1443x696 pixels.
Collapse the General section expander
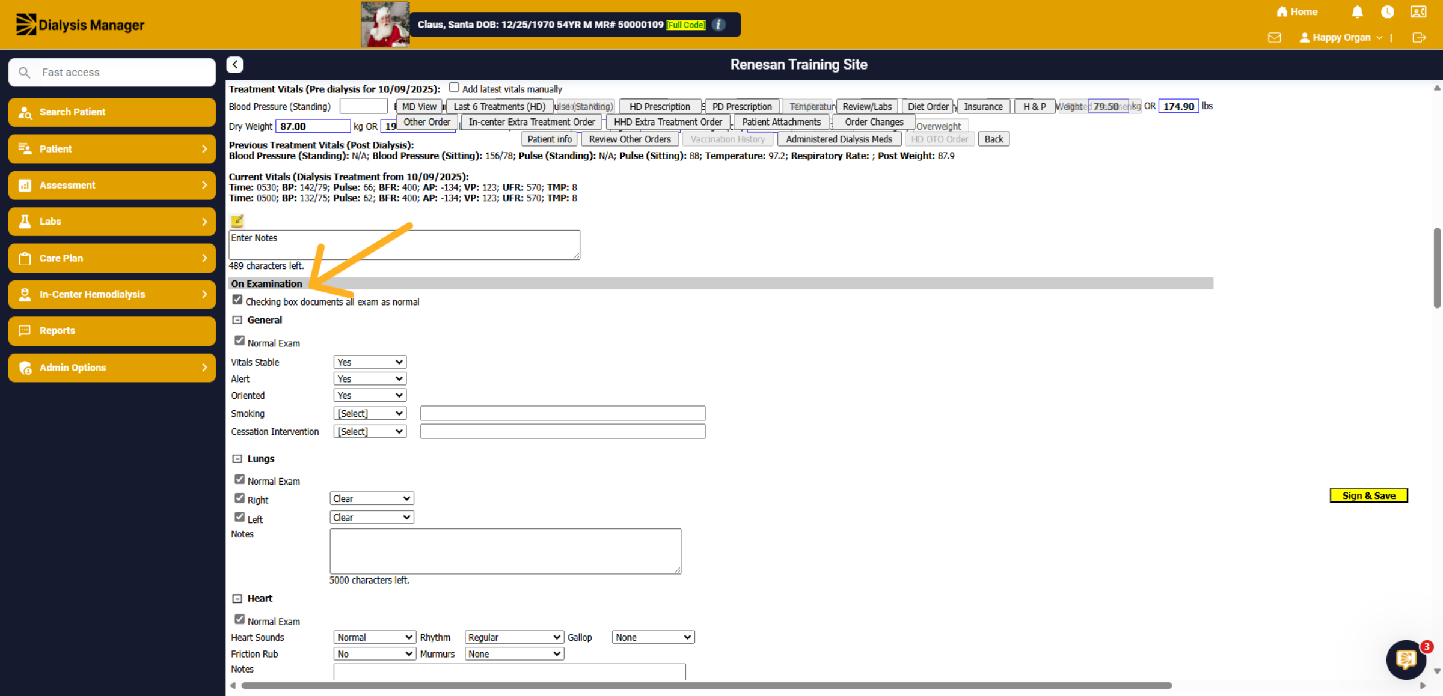click(237, 320)
